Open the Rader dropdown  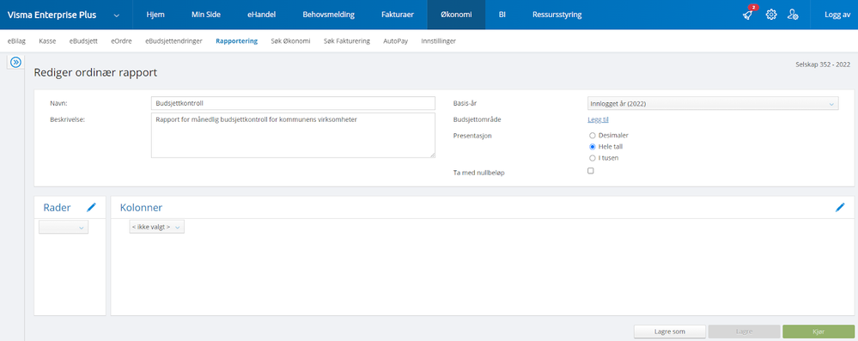click(64, 227)
